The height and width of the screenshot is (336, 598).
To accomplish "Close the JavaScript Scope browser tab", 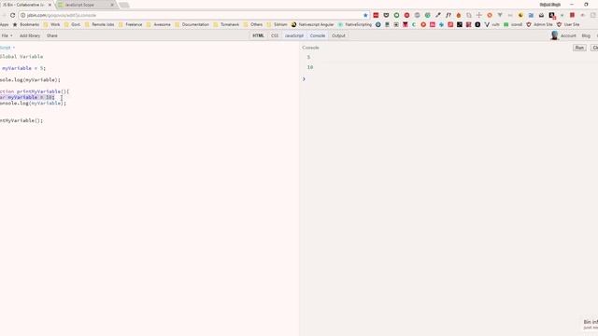I will (x=112, y=5).
